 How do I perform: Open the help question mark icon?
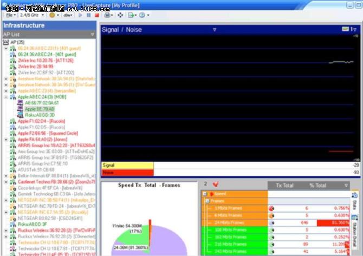142,15
